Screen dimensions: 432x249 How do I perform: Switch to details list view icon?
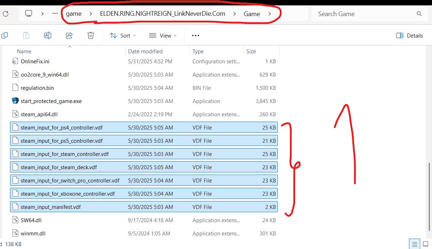click(415, 244)
